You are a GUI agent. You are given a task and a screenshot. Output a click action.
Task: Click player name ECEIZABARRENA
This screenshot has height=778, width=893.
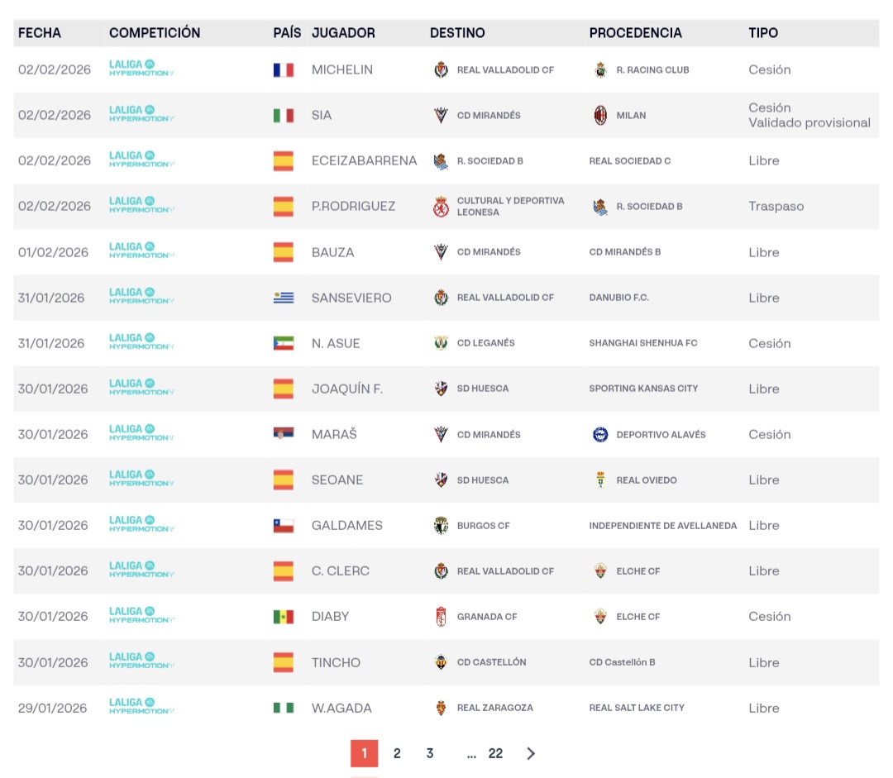pos(364,161)
